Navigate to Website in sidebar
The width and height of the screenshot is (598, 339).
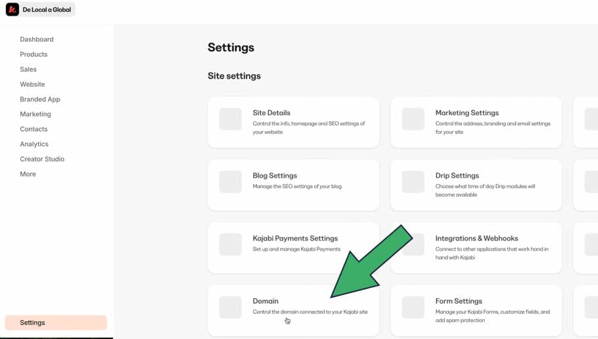pyautogui.click(x=32, y=85)
